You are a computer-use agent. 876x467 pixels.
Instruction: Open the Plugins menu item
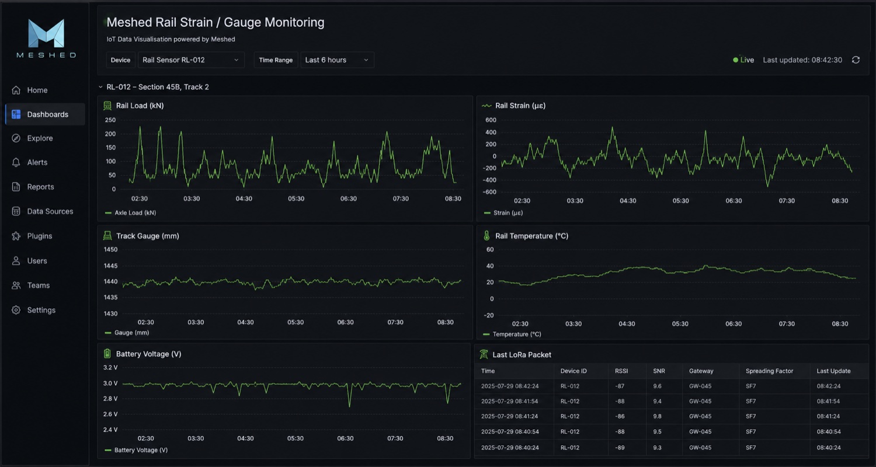(x=45, y=236)
